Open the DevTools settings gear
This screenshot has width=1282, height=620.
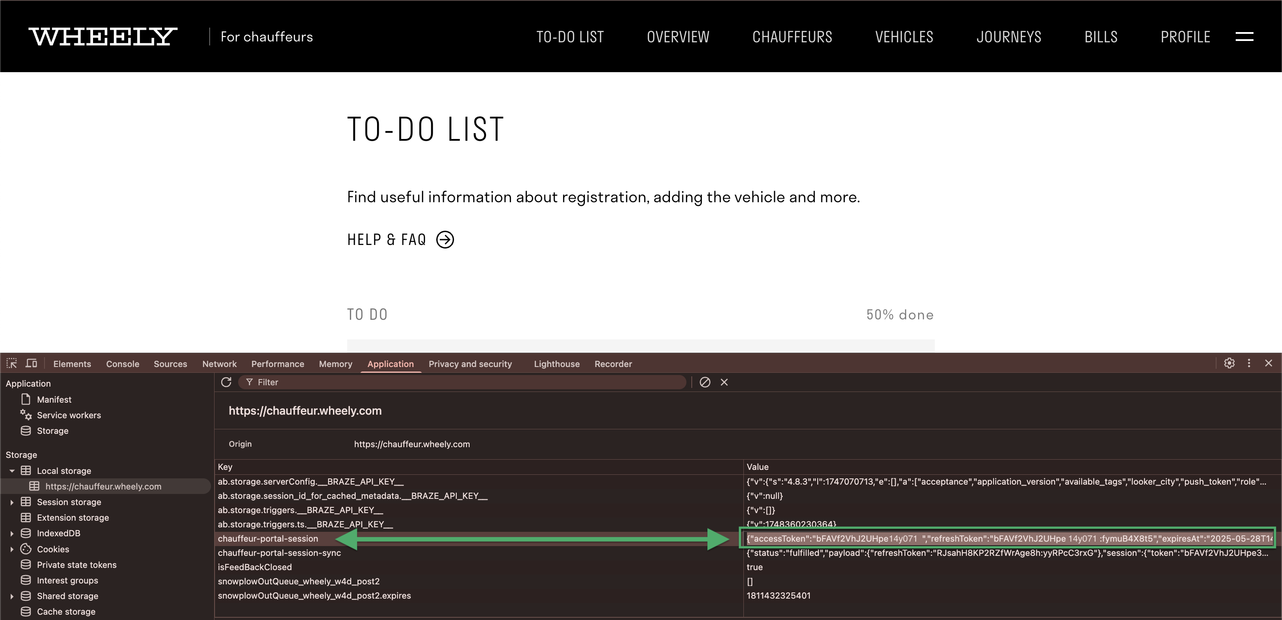pyautogui.click(x=1229, y=363)
